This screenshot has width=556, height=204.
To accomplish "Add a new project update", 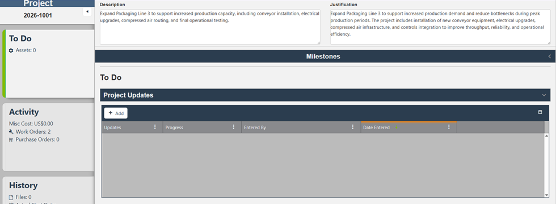I will pyautogui.click(x=116, y=113).
